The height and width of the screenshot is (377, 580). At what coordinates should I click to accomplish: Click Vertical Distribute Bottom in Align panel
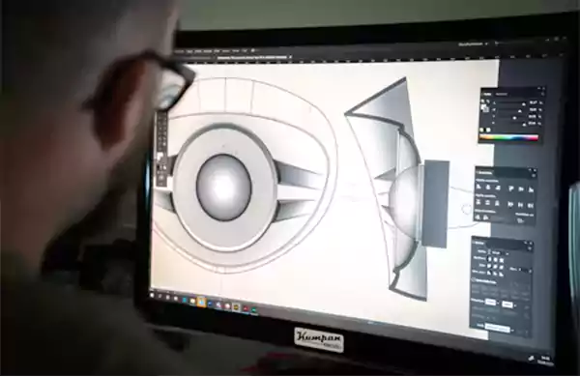pyautogui.click(x=497, y=203)
